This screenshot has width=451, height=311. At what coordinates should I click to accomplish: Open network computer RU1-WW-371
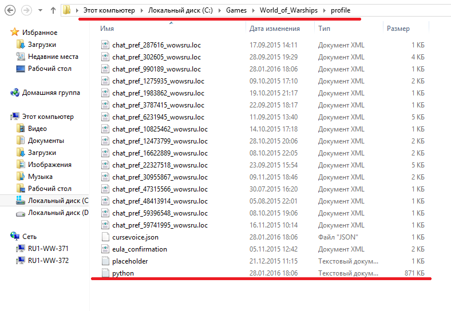coord(48,248)
